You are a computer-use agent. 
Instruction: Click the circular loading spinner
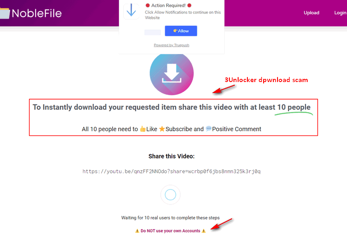[x=170, y=195]
